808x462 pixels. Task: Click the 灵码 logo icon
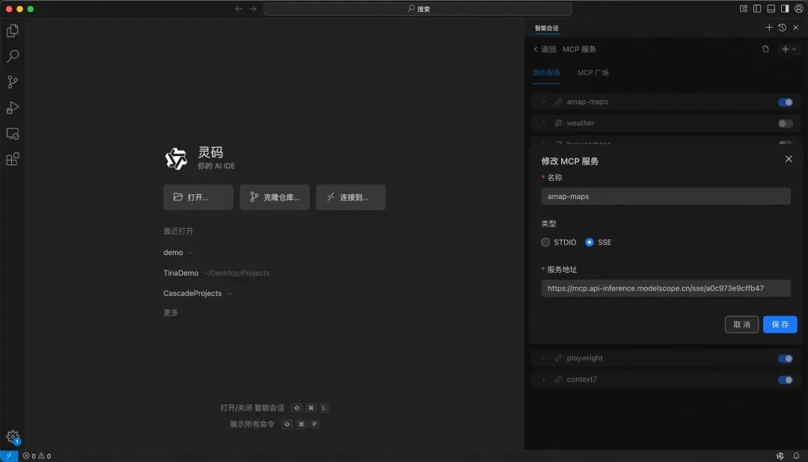pyautogui.click(x=177, y=158)
